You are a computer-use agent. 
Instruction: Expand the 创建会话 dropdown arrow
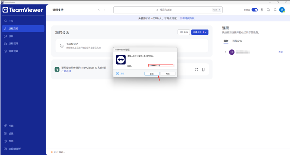coord(206,32)
